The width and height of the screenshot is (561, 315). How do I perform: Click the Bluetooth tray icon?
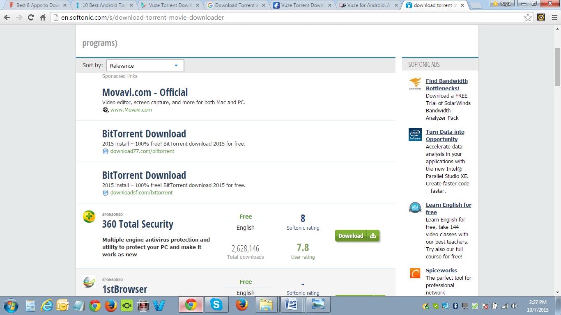(455, 306)
